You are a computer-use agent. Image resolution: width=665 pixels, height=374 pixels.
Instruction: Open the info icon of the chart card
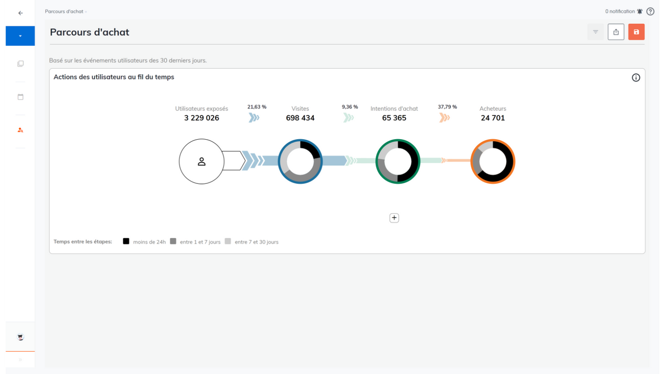pos(636,77)
